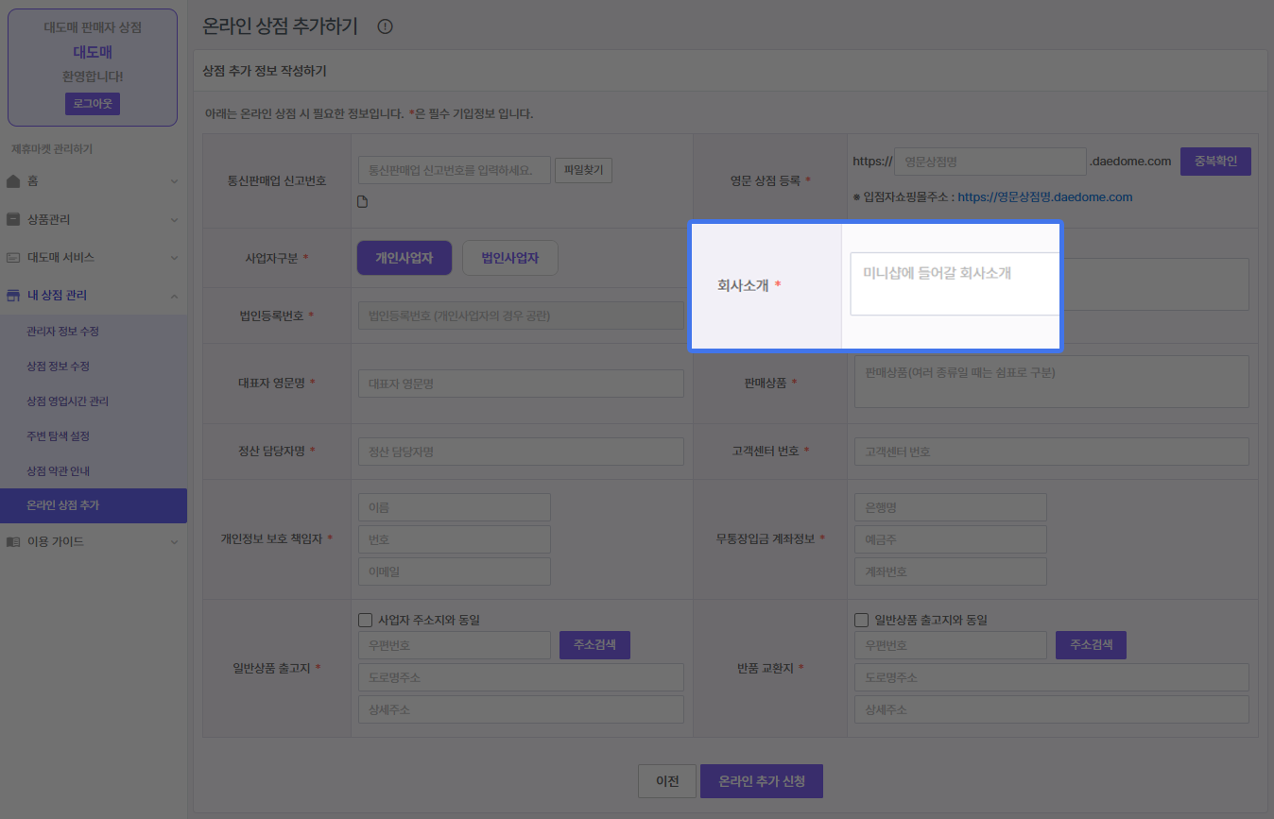The image size is (1274, 819).
Task: Click the 로그아웃 button
Action: tap(92, 104)
